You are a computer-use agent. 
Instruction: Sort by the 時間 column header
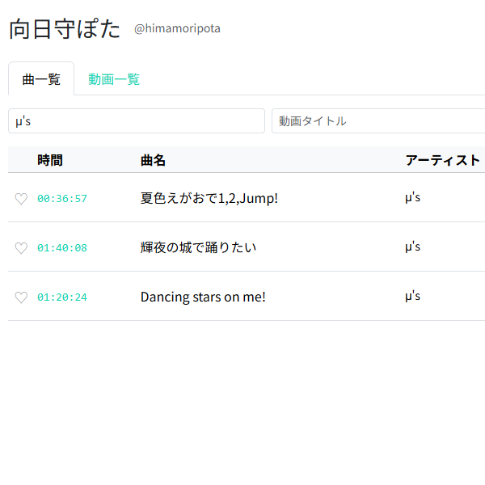50,160
